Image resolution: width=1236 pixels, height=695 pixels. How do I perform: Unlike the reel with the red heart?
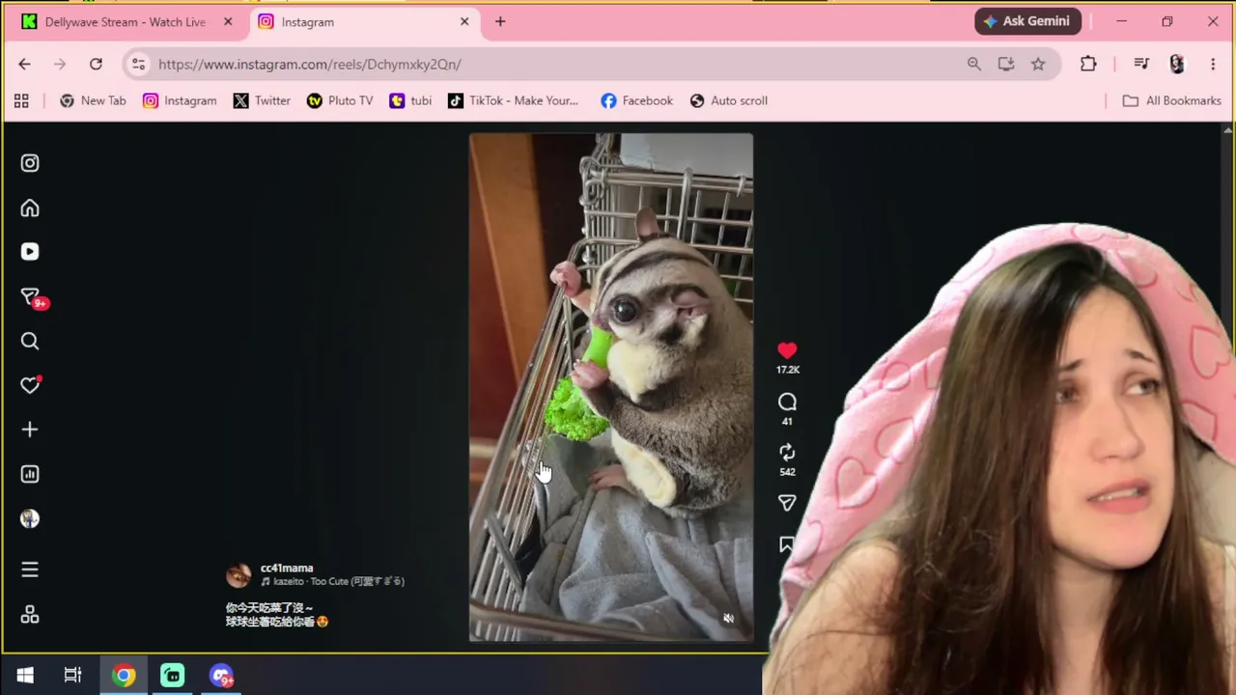coord(787,350)
